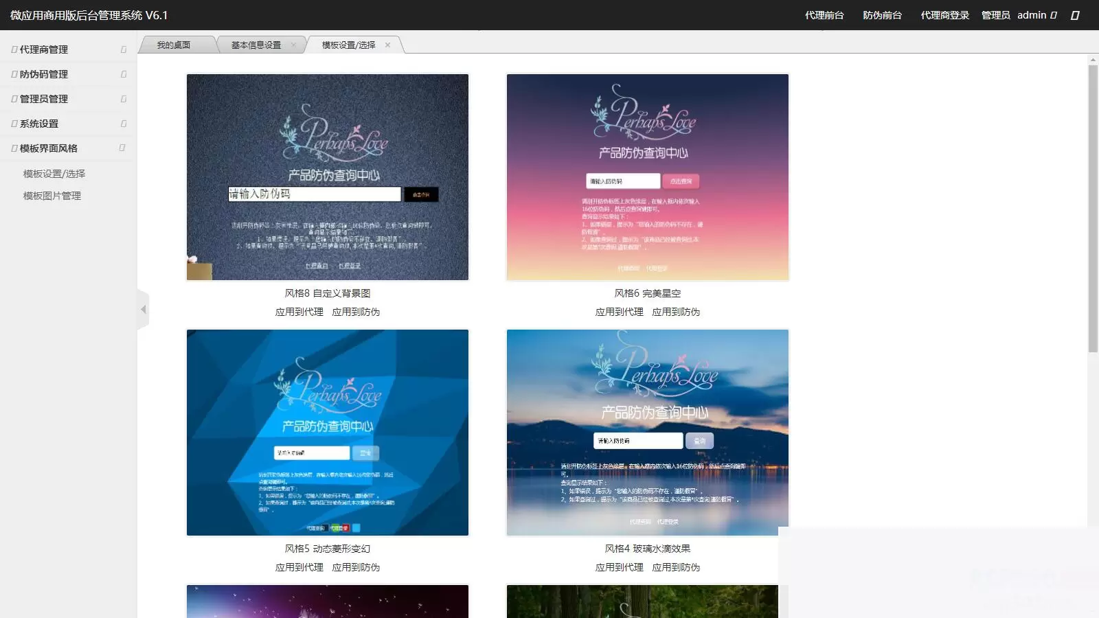Click the 微应用商用版后台管理系统 V6.1 title

(89, 15)
